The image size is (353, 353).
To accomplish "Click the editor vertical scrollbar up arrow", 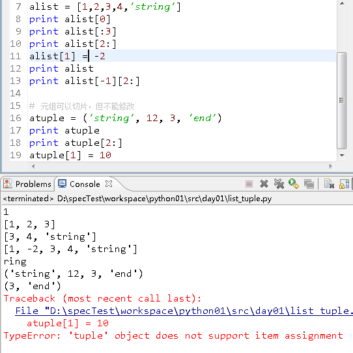I will click(x=342, y=3).
